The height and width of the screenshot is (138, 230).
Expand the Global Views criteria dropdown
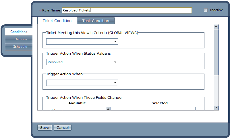pyautogui.click(x=82, y=42)
